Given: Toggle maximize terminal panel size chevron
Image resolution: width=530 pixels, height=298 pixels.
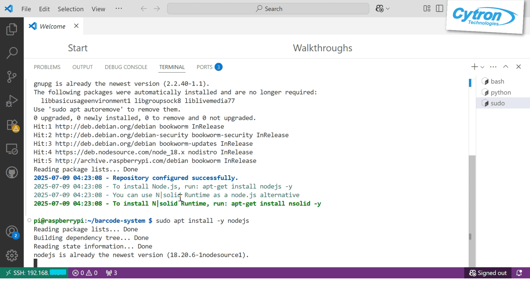Looking at the screenshot, I should [505, 67].
